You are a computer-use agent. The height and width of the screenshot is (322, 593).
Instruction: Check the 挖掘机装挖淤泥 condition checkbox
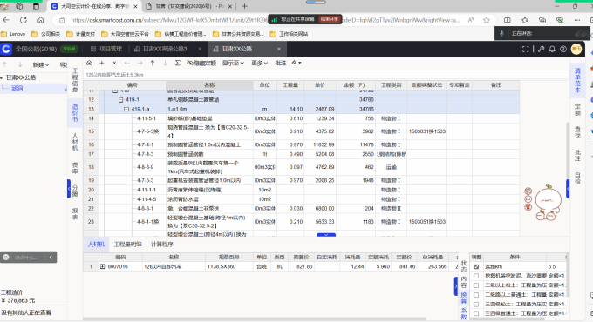[x=476, y=276]
